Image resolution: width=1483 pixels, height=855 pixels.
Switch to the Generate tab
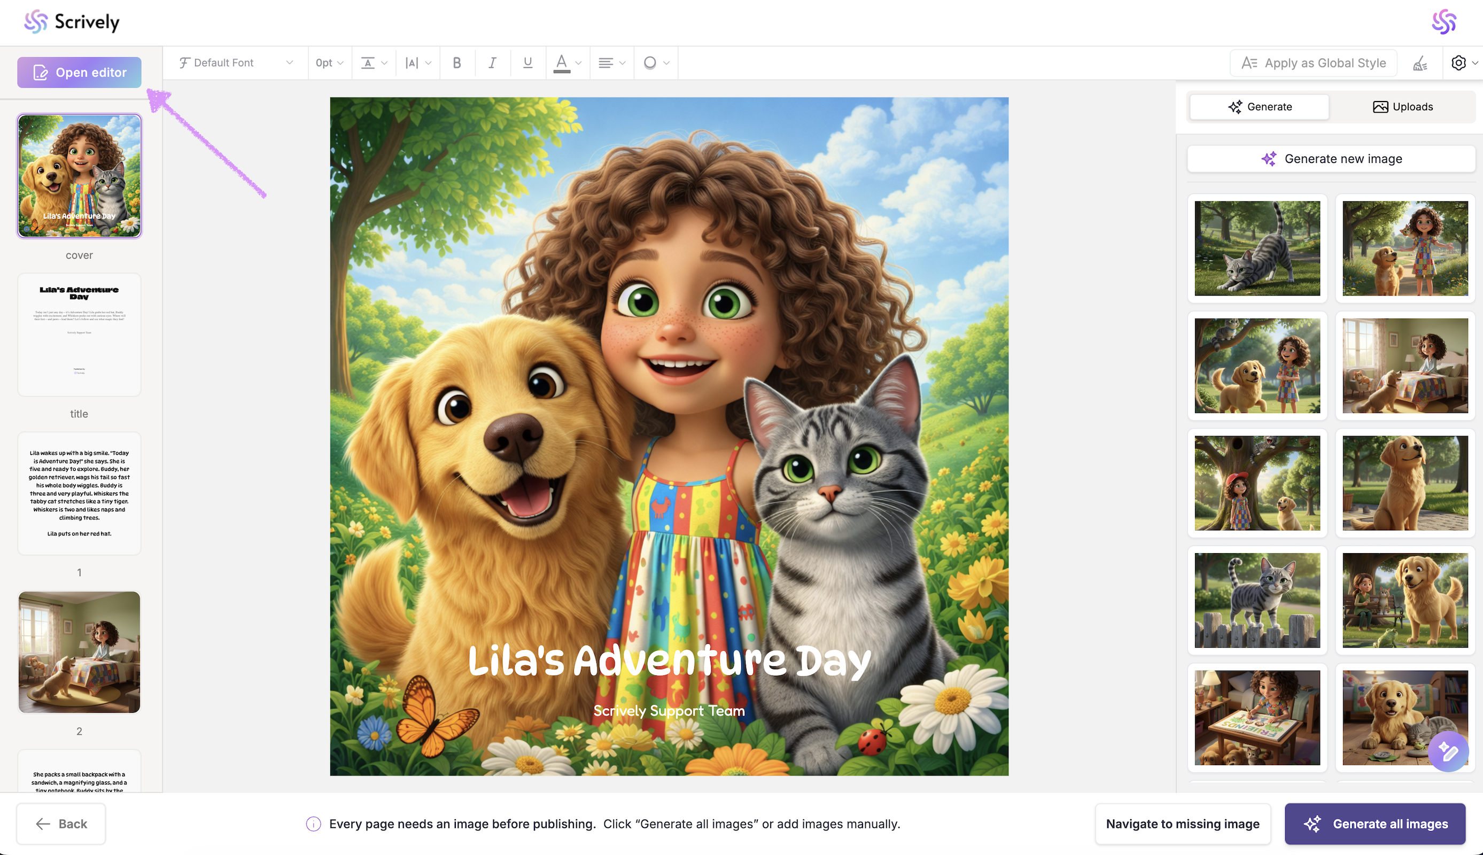(1259, 107)
